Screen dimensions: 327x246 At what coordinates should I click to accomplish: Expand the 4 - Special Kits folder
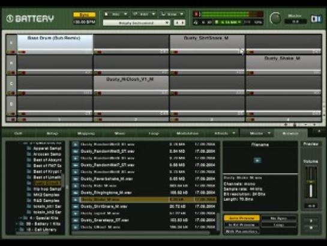(20, 218)
